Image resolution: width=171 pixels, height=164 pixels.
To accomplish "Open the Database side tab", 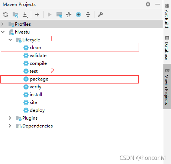I will pyautogui.click(x=167, y=48).
